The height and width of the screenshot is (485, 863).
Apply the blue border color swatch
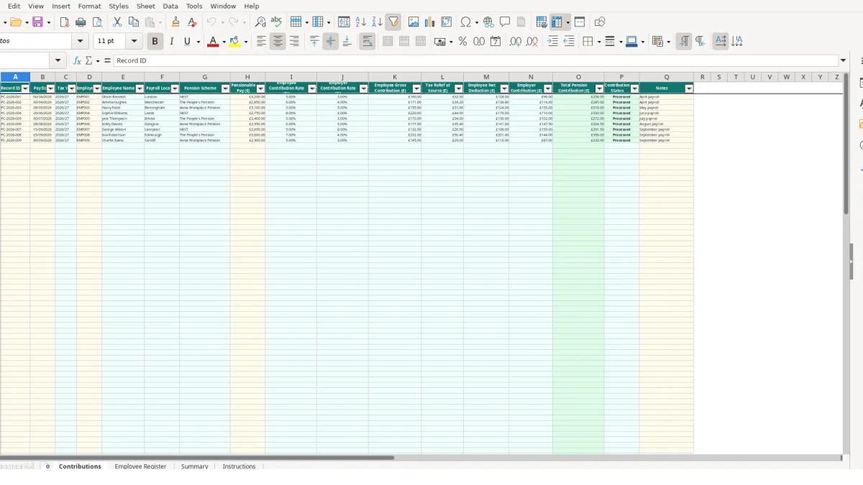pyautogui.click(x=631, y=42)
